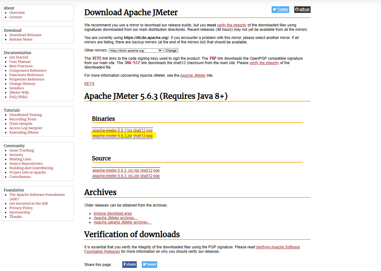Open Thanks link in Foundation
Image resolution: width=381 pixels, height=271 pixels.
[16, 217]
